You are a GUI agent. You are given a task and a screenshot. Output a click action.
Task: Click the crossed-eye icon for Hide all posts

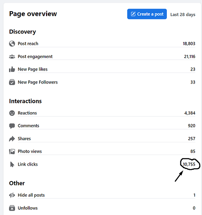coord(12,195)
